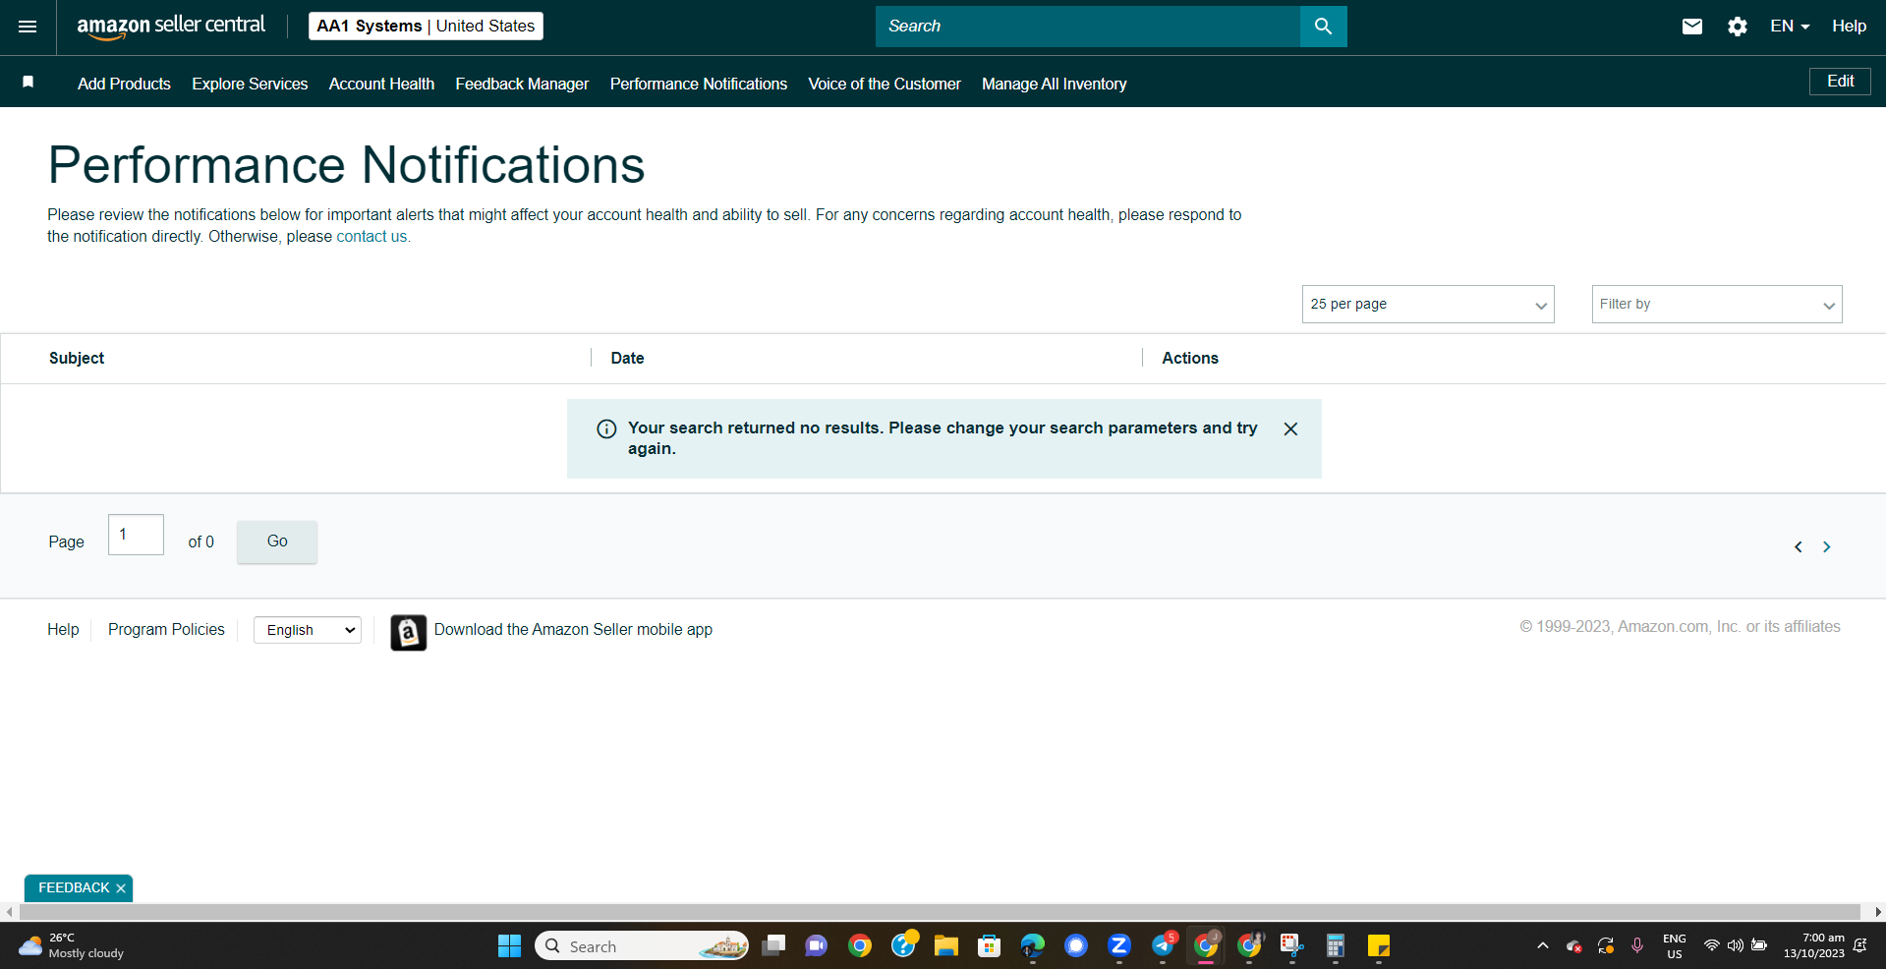Screen dimensions: 1886x969
Task: Open Calculator from taskbar
Action: click(x=1335, y=945)
